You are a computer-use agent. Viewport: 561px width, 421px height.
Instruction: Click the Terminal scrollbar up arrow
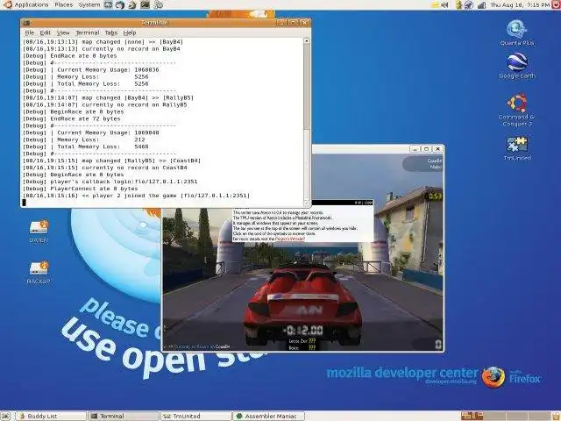(x=307, y=41)
